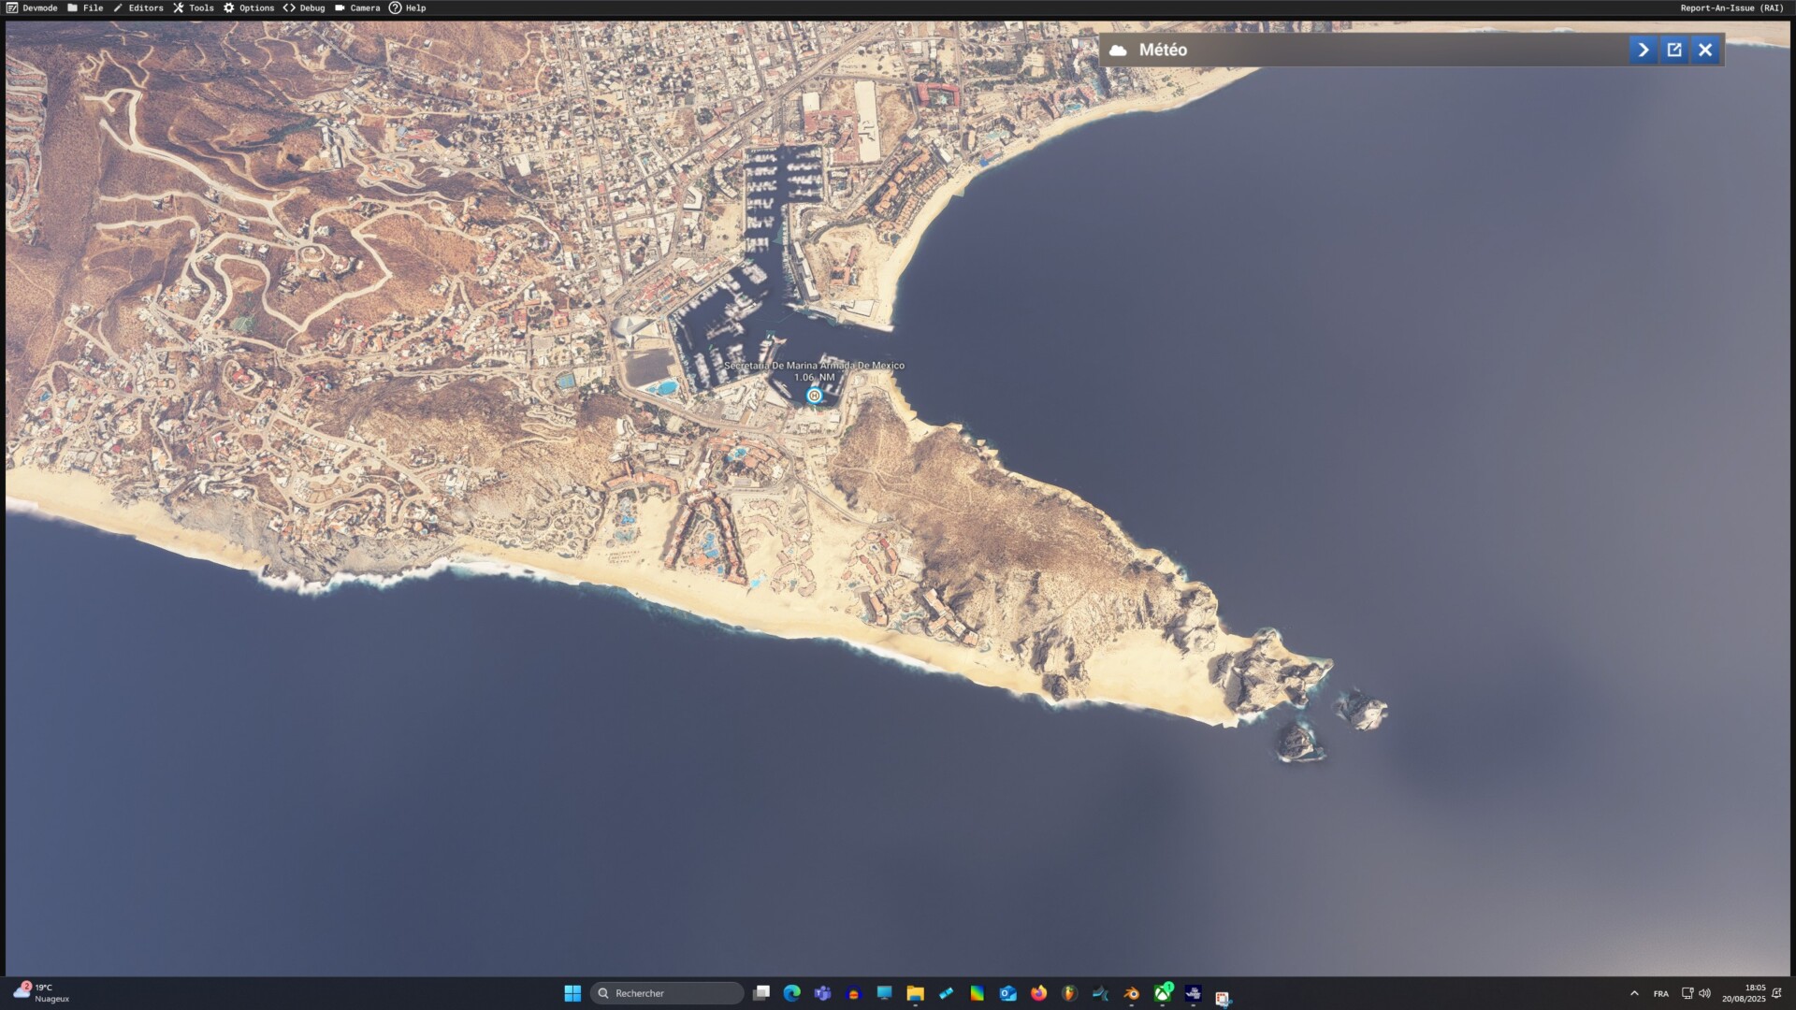Viewport: 1796px width, 1010px height.
Task: Pop out the Météo panel window
Action: coord(1674,50)
